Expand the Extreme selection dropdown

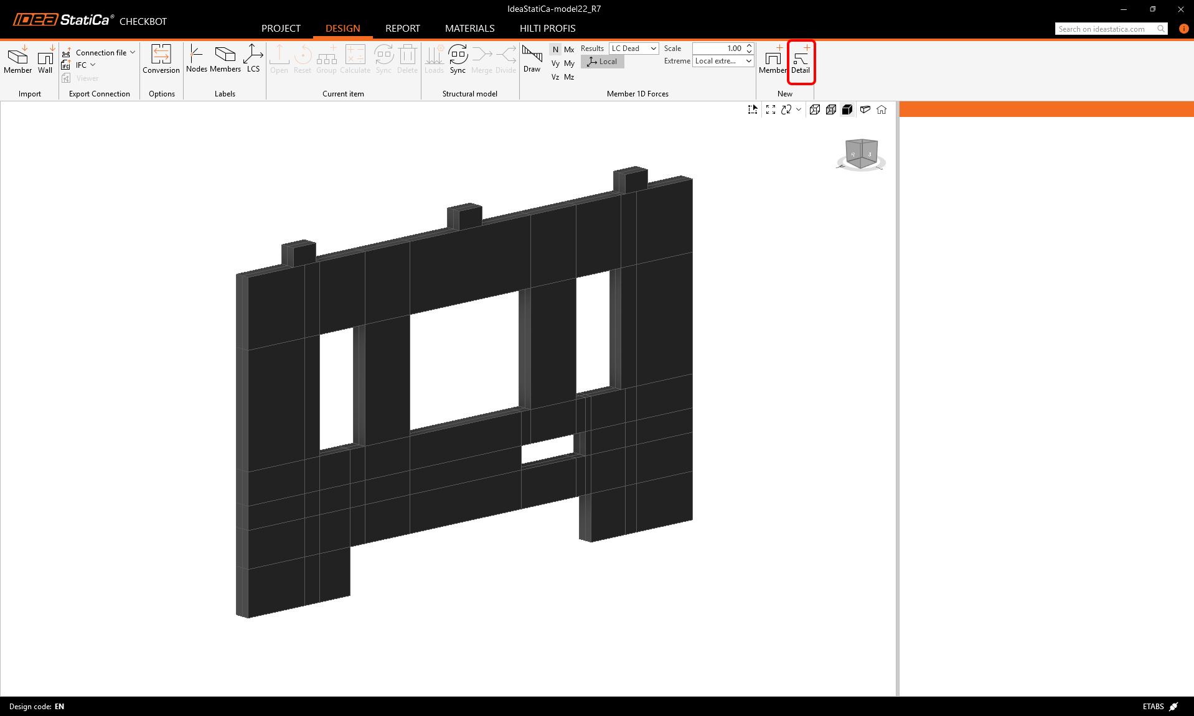723,61
